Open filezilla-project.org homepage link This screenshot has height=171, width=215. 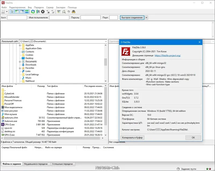click(167, 56)
